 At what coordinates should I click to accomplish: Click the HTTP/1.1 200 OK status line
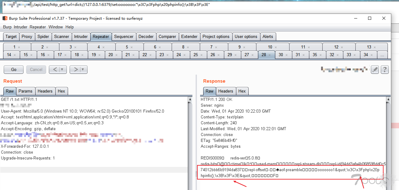coord(217,100)
